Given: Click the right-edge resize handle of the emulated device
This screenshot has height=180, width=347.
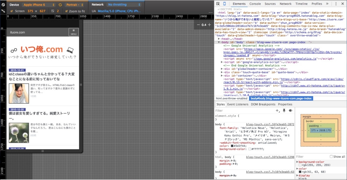Looking at the screenshot, I should click(x=81, y=85).
